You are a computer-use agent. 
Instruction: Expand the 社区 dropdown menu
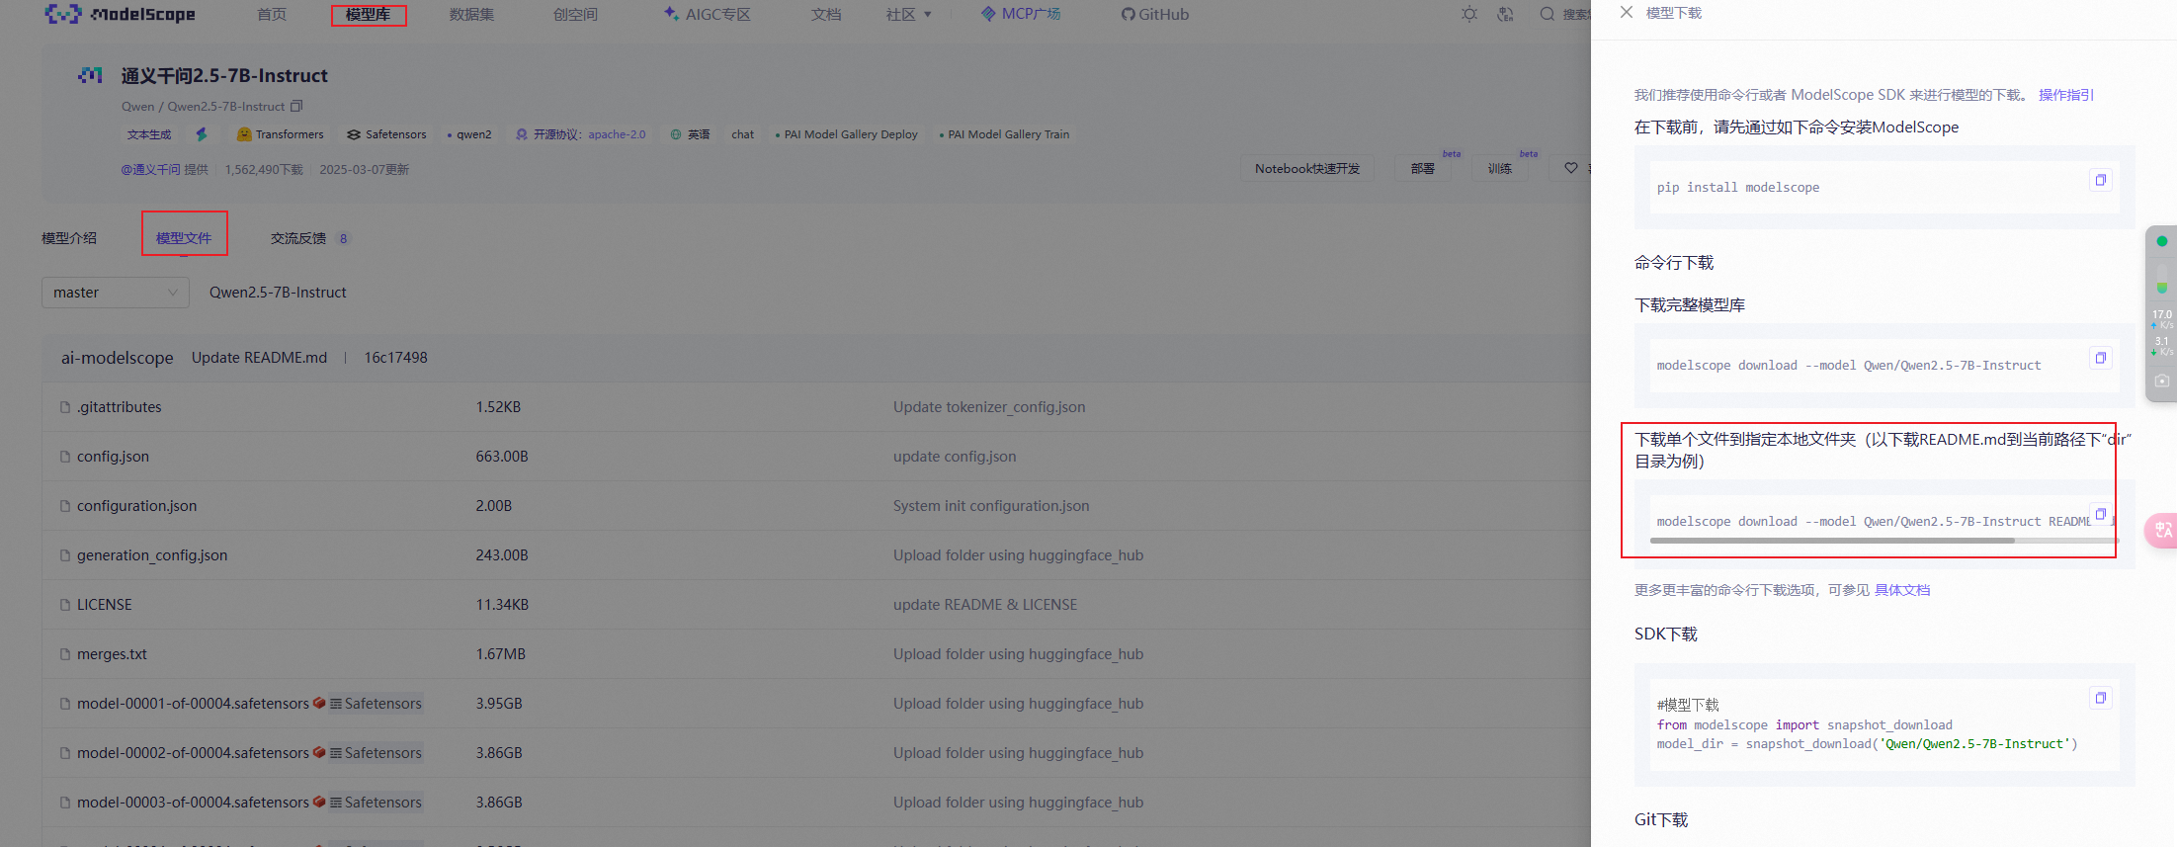[x=908, y=14]
